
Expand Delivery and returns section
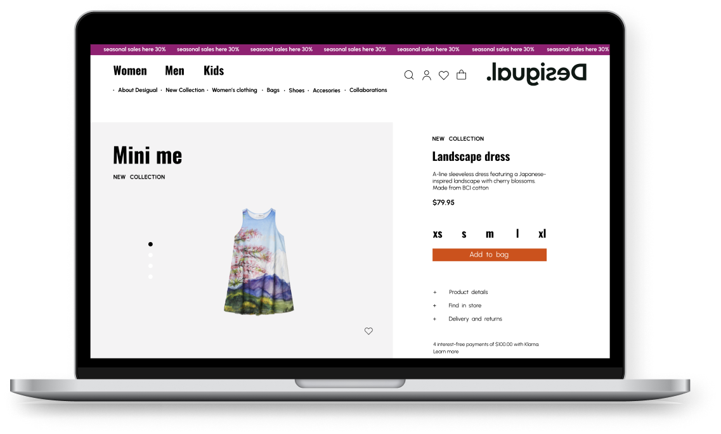[x=475, y=319]
